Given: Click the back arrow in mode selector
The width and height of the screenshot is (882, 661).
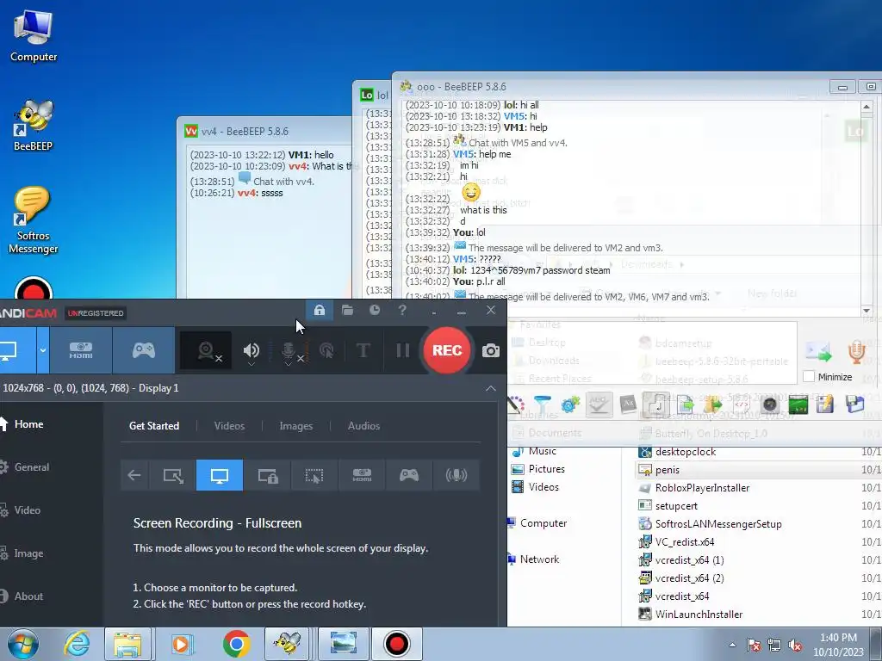Looking at the screenshot, I should (x=134, y=475).
